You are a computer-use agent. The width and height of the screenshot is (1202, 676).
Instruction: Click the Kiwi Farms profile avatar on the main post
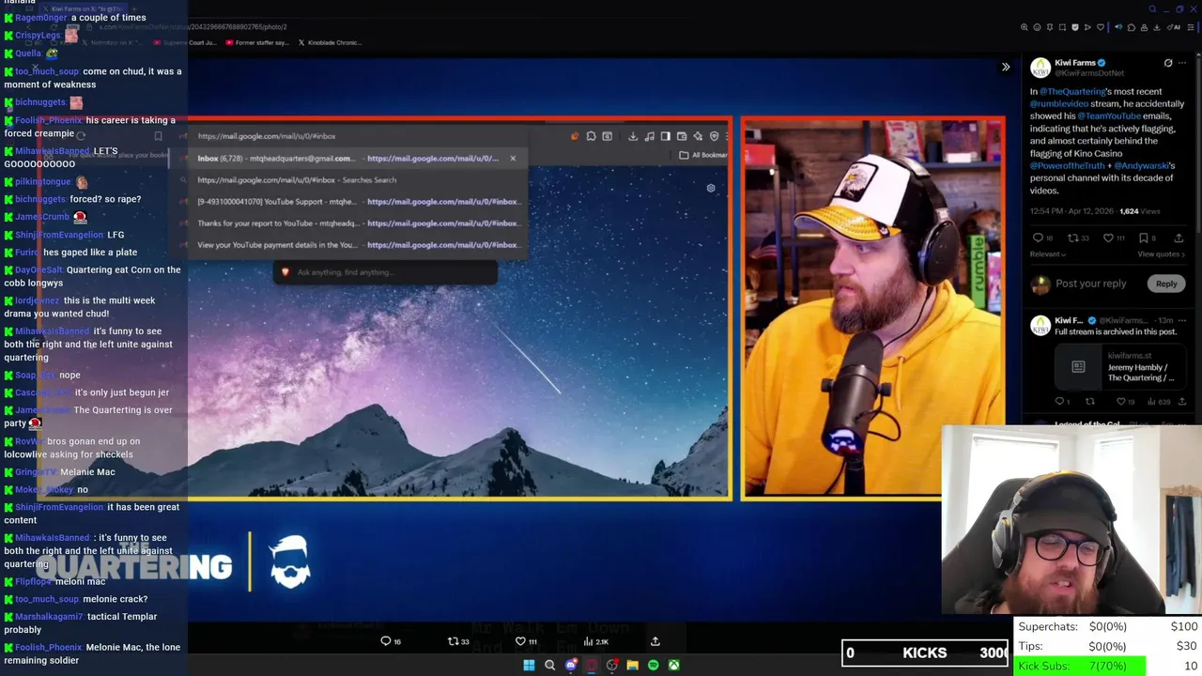click(1040, 68)
